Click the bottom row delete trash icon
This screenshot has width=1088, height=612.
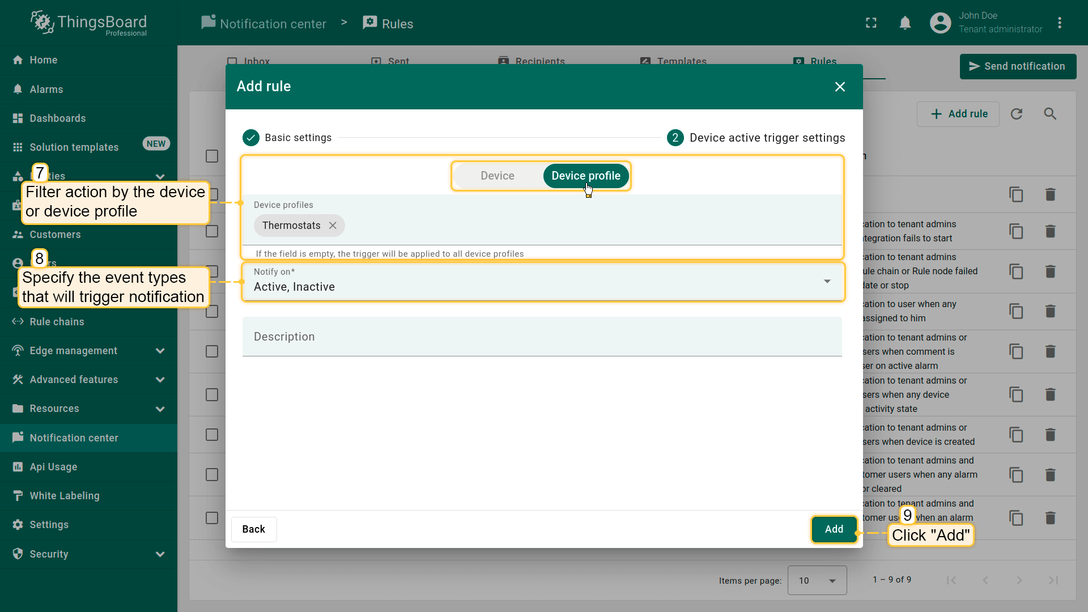coord(1050,518)
